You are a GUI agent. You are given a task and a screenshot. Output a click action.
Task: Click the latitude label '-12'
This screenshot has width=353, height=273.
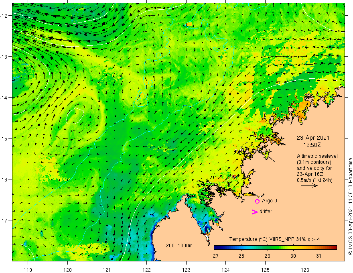[4, 16]
